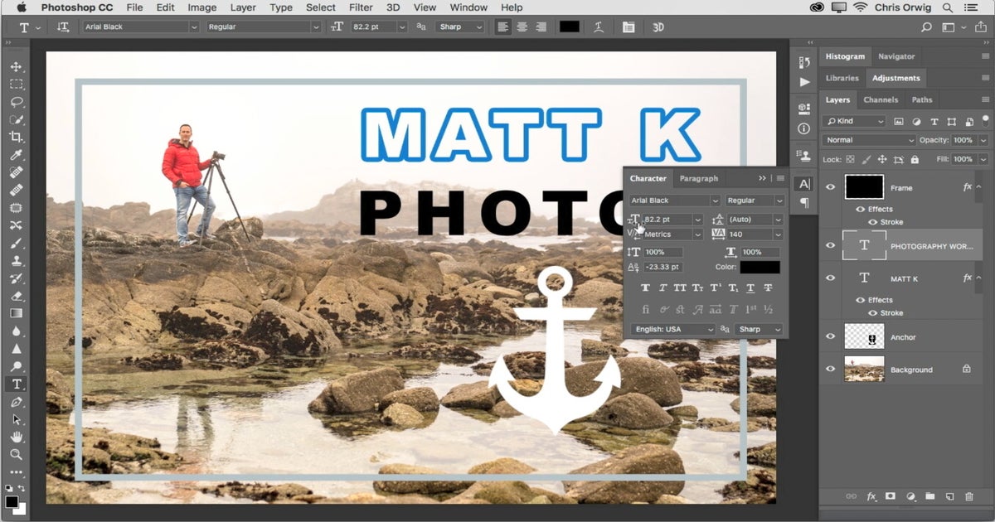The height and width of the screenshot is (522, 995).
Task: Select the Zoom tool
Action: pyautogui.click(x=17, y=454)
